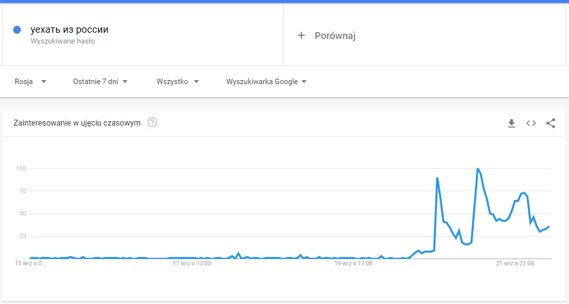Click the Wyszukiwane hasło subtitle

(63, 41)
